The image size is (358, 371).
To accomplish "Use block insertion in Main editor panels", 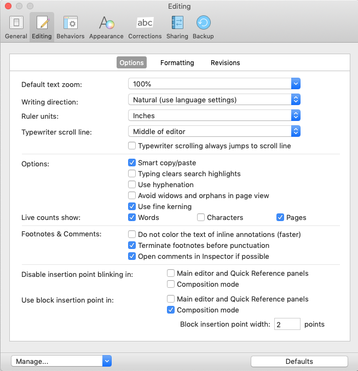I will (x=171, y=299).
